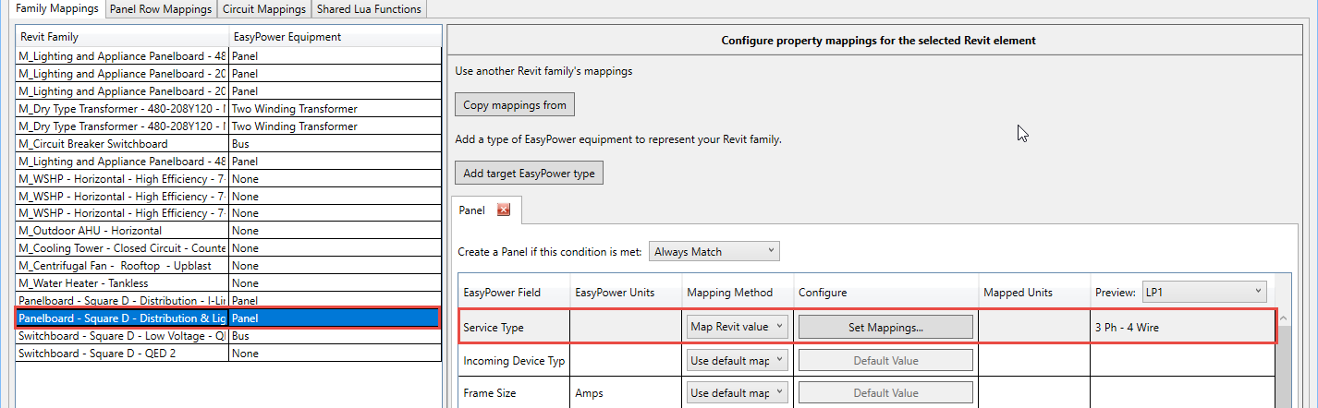
Task: Click the Copy mappings from button
Action: pyautogui.click(x=514, y=105)
